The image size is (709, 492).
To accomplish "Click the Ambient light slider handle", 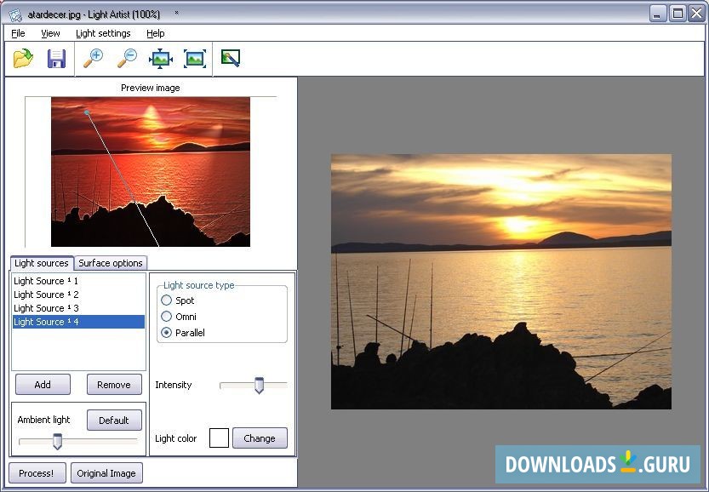I will (57, 441).
